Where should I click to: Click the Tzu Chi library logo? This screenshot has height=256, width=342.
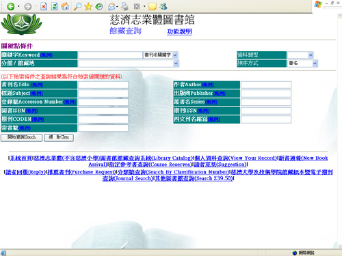click(x=22, y=25)
